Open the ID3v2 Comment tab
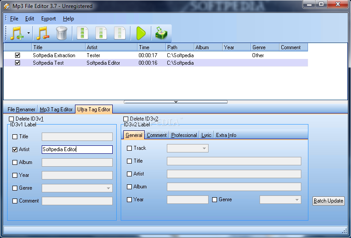This screenshot has width=351, height=238. [x=157, y=135]
